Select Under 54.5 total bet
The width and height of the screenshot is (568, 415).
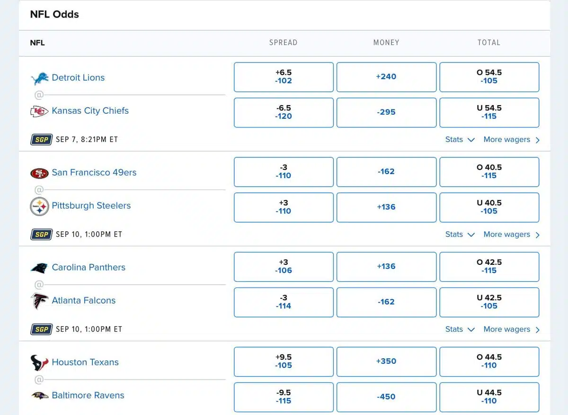(489, 112)
